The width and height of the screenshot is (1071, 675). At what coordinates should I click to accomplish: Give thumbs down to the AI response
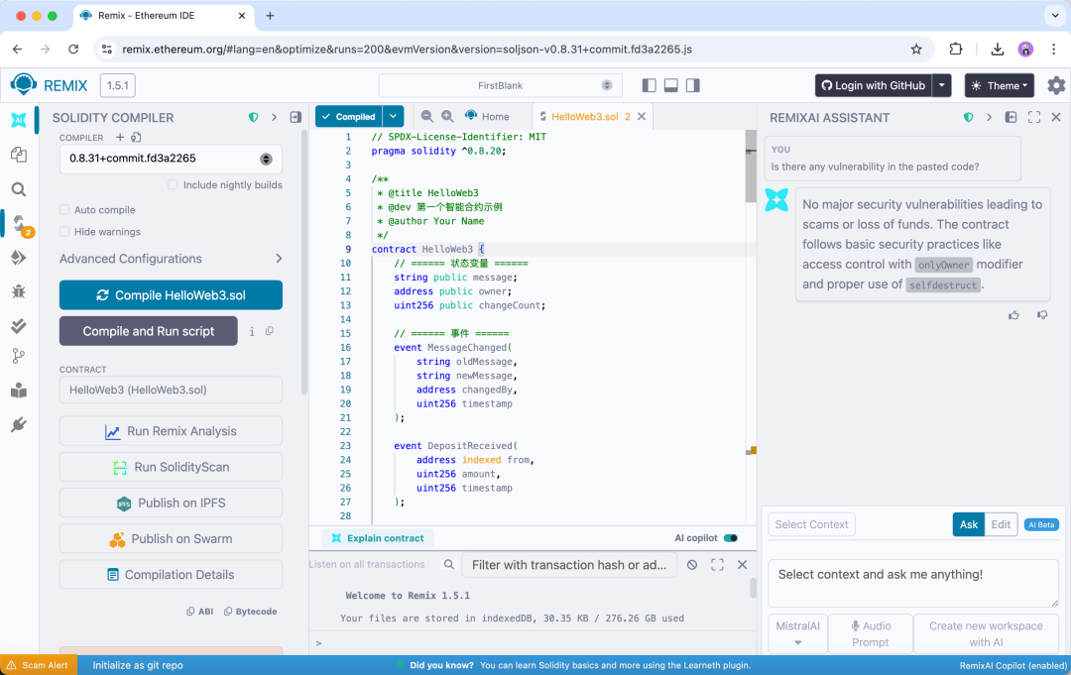click(1042, 314)
